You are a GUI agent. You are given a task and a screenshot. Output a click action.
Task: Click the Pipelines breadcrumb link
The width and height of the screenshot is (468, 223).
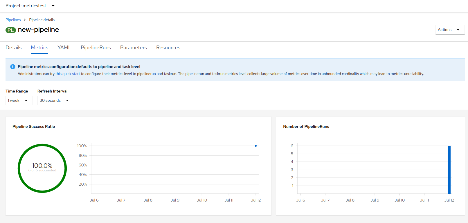(x=13, y=20)
